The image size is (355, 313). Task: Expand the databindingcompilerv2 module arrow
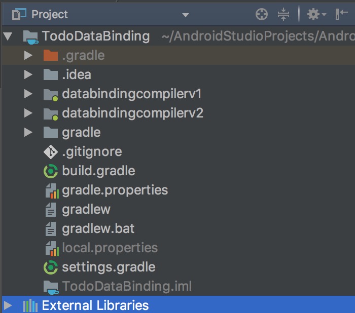tap(28, 113)
